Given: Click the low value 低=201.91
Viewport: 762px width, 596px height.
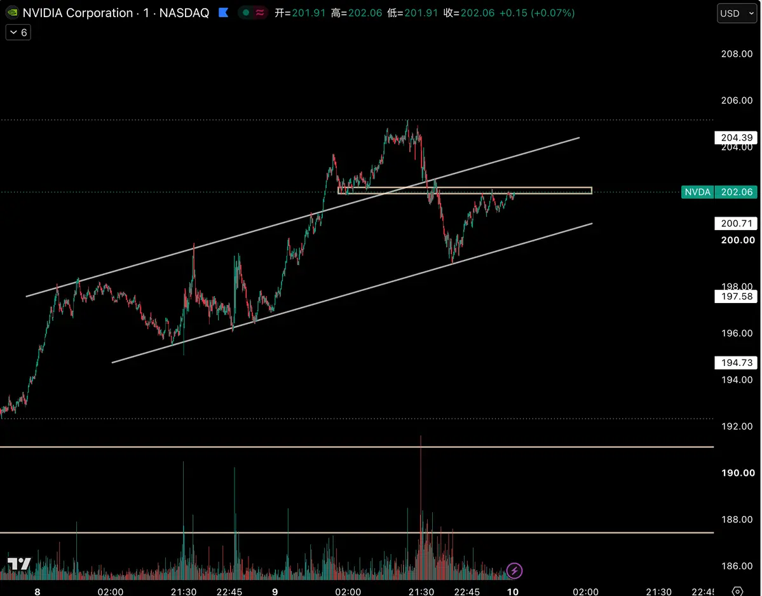Looking at the screenshot, I should tap(412, 13).
